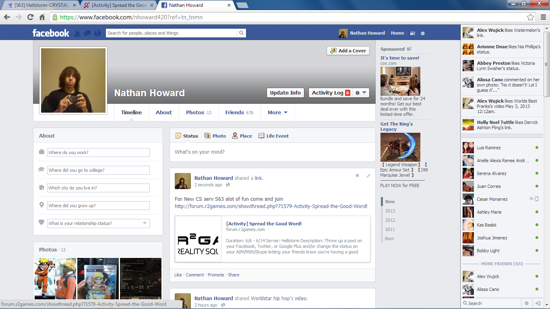This screenshot has height=309, width=550.
Task: Click the friend requests icon in header
Action: tap(77, 33)
